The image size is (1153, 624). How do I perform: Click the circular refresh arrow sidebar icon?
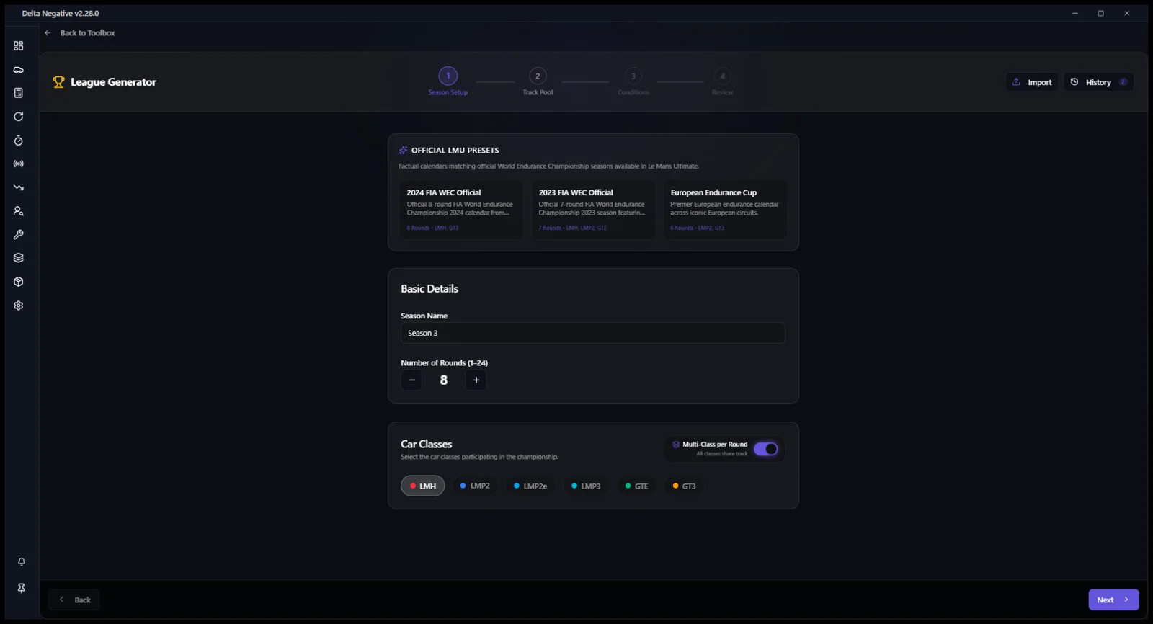[x=19, y=117]
